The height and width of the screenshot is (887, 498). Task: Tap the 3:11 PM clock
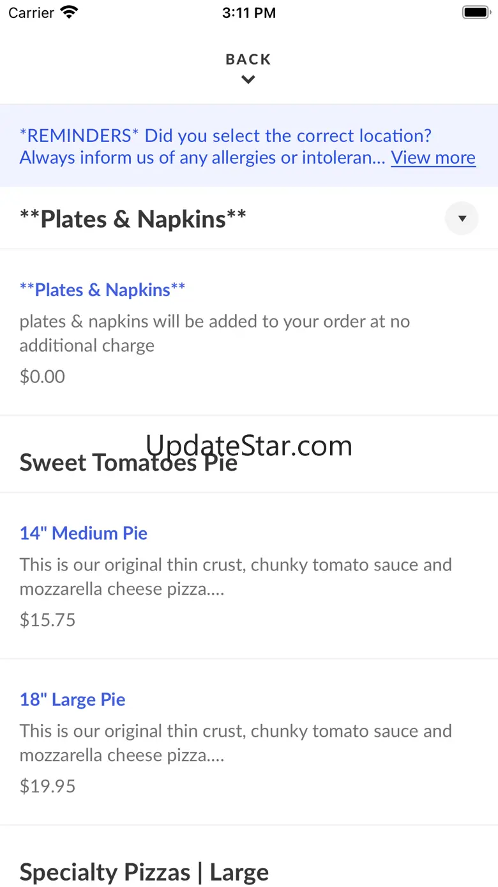pyautogui.click(x=249, y=13)
